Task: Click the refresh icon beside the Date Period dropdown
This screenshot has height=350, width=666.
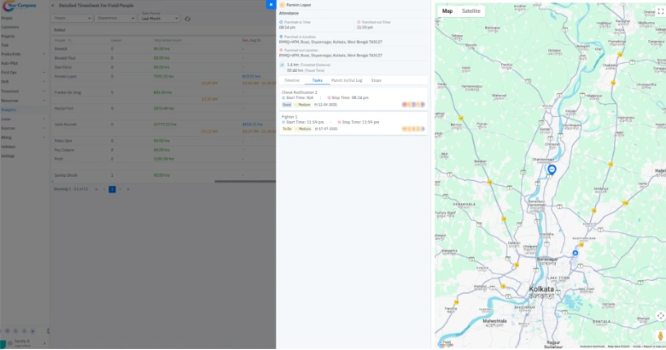Action: tap(187, 18)
